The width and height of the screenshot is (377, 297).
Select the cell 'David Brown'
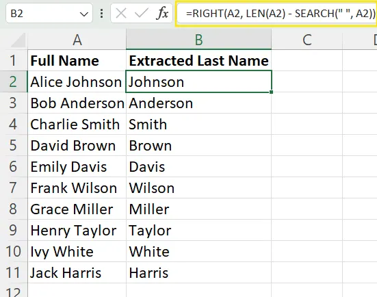[77, 145]
